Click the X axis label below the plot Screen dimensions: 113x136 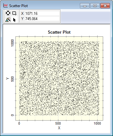pos(59,128)
